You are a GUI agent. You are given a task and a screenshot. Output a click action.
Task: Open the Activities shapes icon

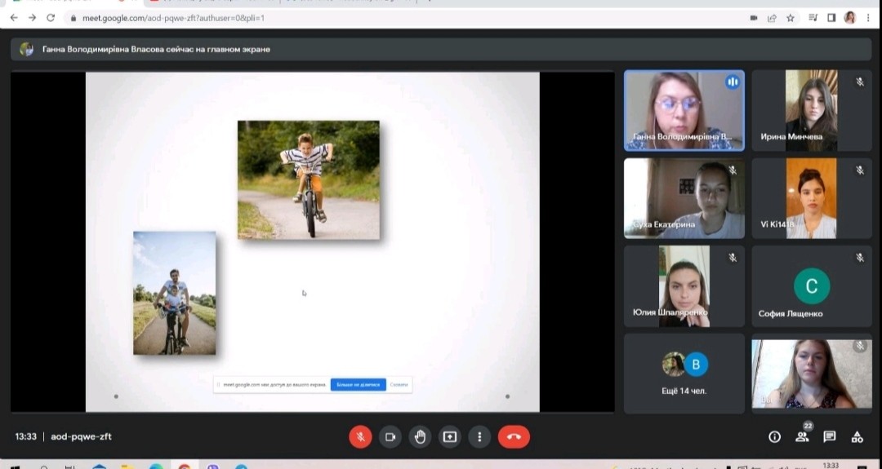(857, 437)
